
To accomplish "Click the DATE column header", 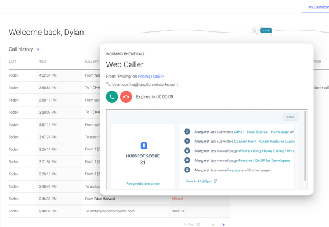I will 12,62.
